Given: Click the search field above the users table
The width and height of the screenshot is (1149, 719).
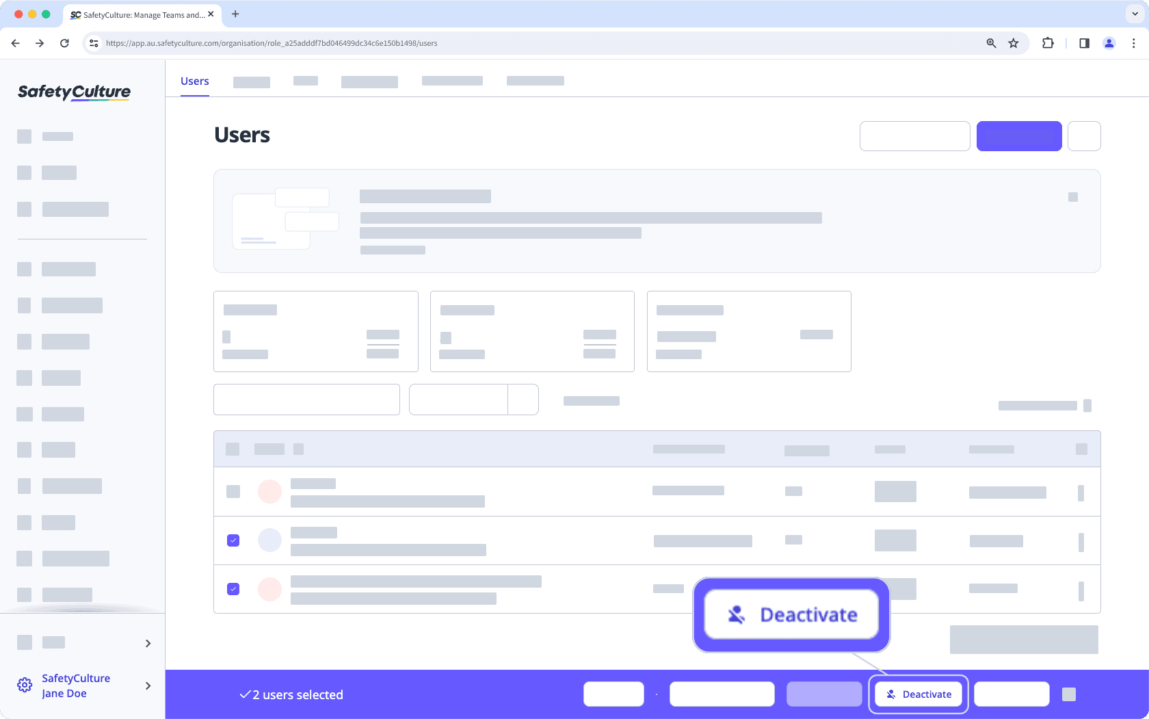Looking at the screenshot, I should tap(306, 399).
